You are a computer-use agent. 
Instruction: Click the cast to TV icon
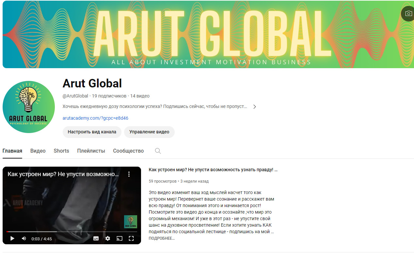point(119,239)
